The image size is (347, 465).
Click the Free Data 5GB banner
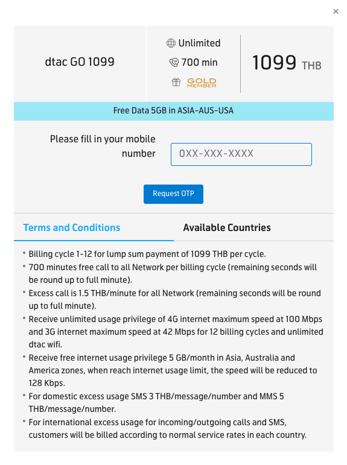174,111
